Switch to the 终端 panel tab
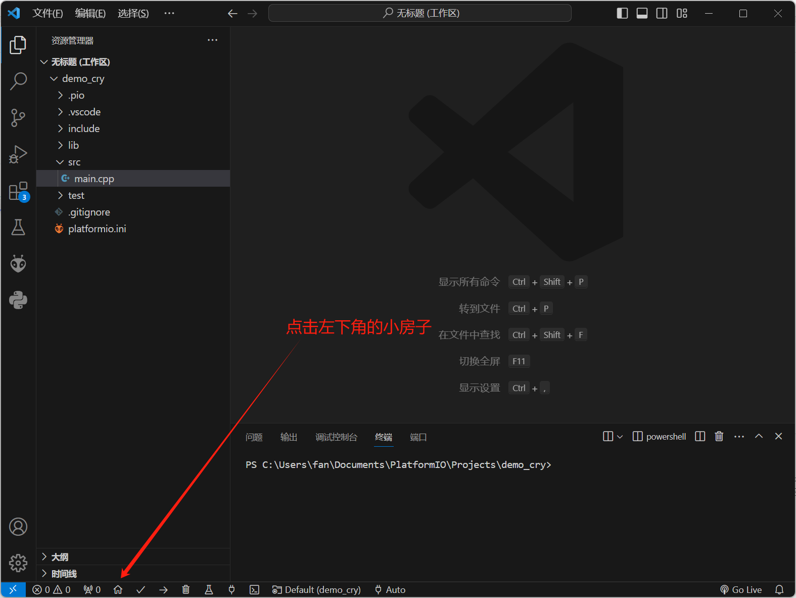The width and height of the screenshot is (796, 598). (x=384, y=437)
